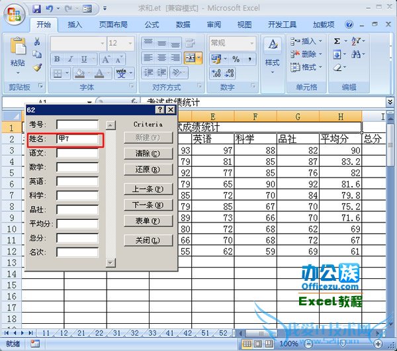Click the 关闭(L) button in dialog

pos(148,240)
